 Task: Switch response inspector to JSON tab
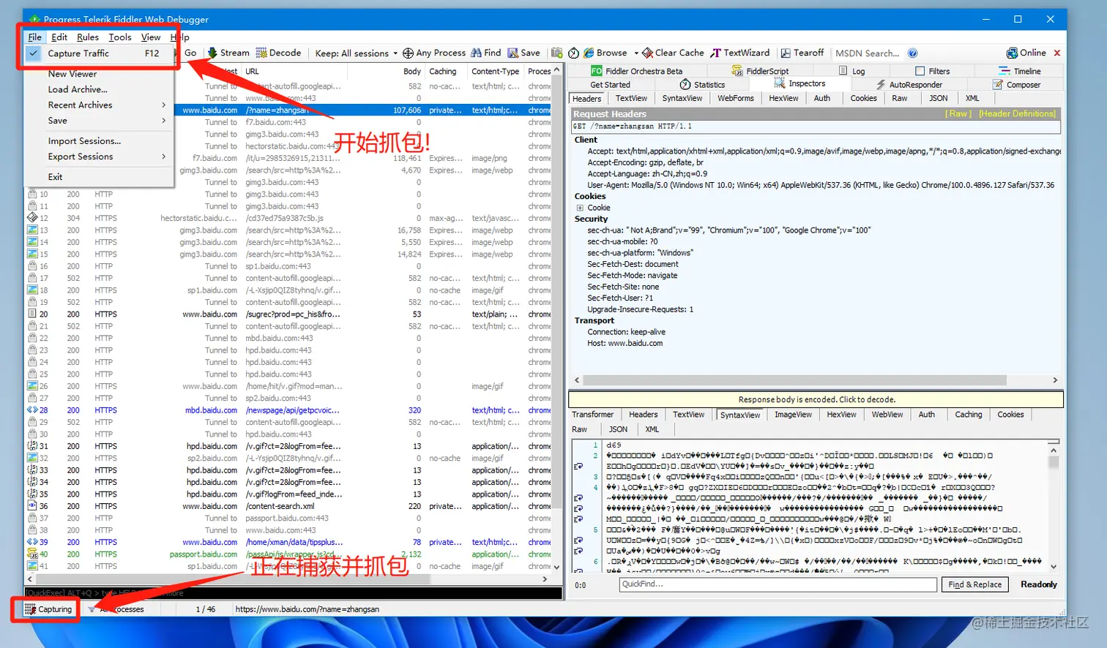click(x=618, y=429)
